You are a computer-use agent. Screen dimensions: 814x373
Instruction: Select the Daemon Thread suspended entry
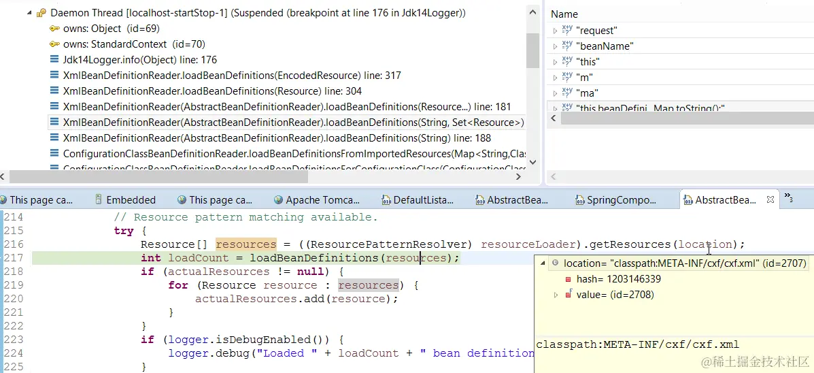point(258,14)
